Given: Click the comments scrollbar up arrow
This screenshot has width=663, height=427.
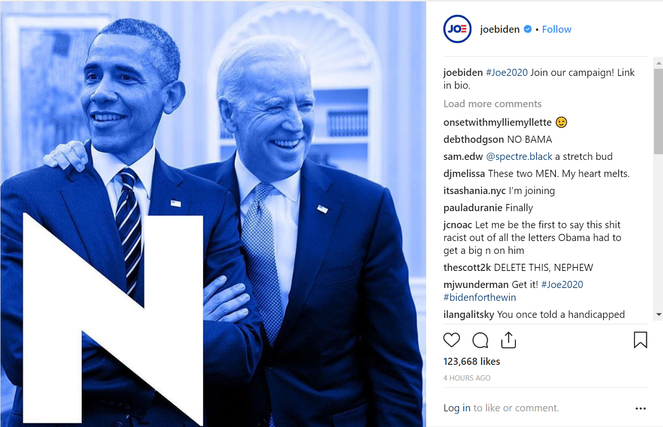Looking at the screenshot, I should pyautogui.click(x=658, y=63).
